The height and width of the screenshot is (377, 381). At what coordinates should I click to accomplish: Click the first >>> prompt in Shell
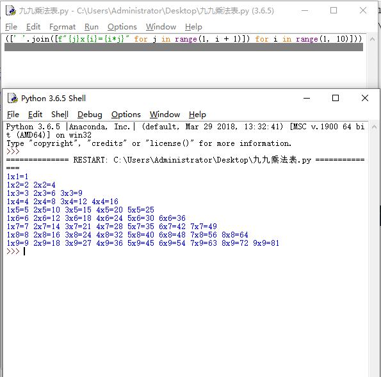pos(13,152)
